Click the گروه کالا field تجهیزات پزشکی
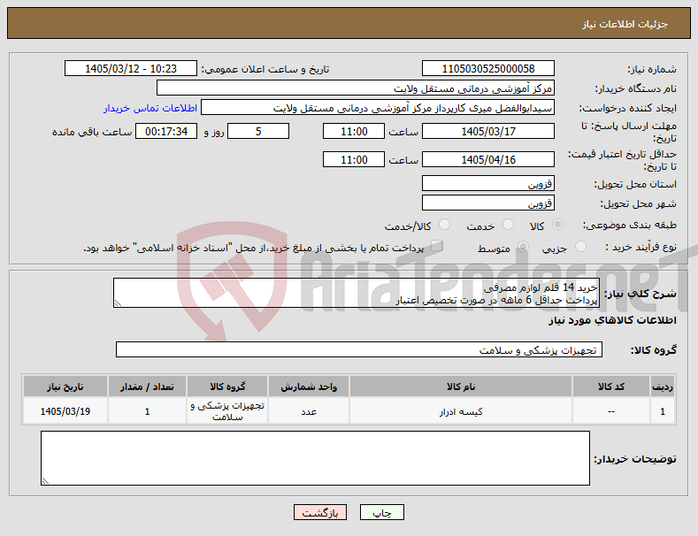Viewport: 698px width, 536px height. (359, 349)
